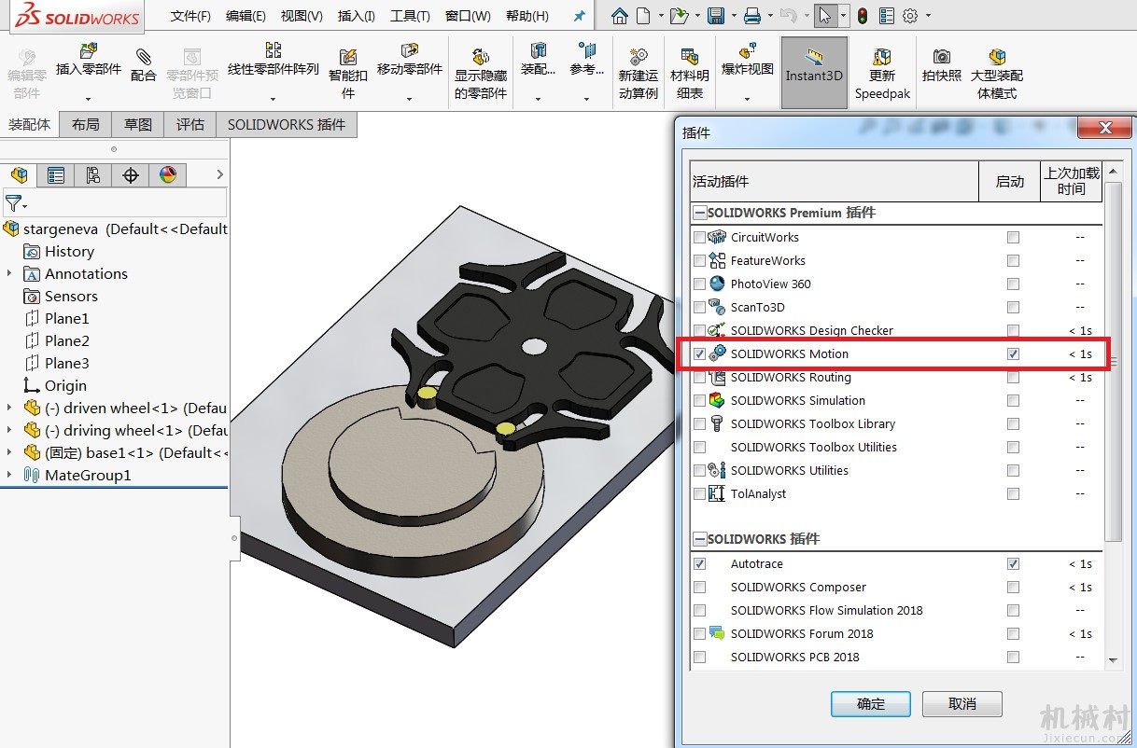Screen dimensions: 1137x748
Task: Switch to SOLIDWORKS 插件 tab
Action: (x=287, y=124)
